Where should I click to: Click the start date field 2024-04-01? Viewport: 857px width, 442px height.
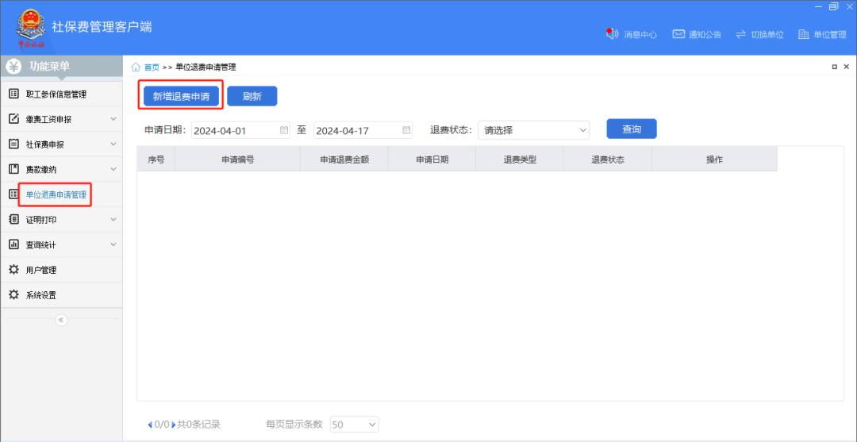234,131
